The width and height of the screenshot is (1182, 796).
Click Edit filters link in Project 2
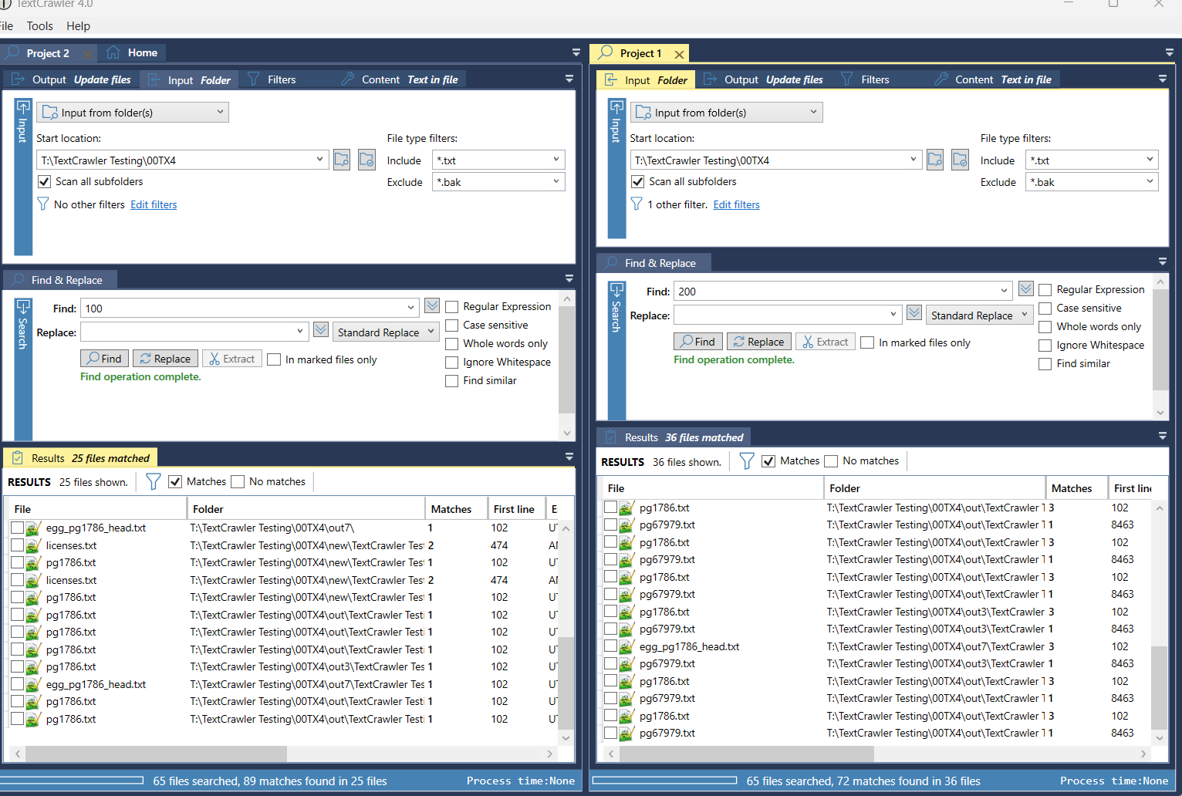point(154,205)
